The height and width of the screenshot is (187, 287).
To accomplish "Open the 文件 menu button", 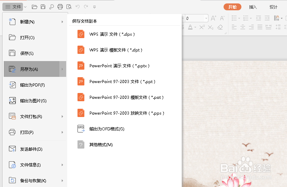I will 13,7.
